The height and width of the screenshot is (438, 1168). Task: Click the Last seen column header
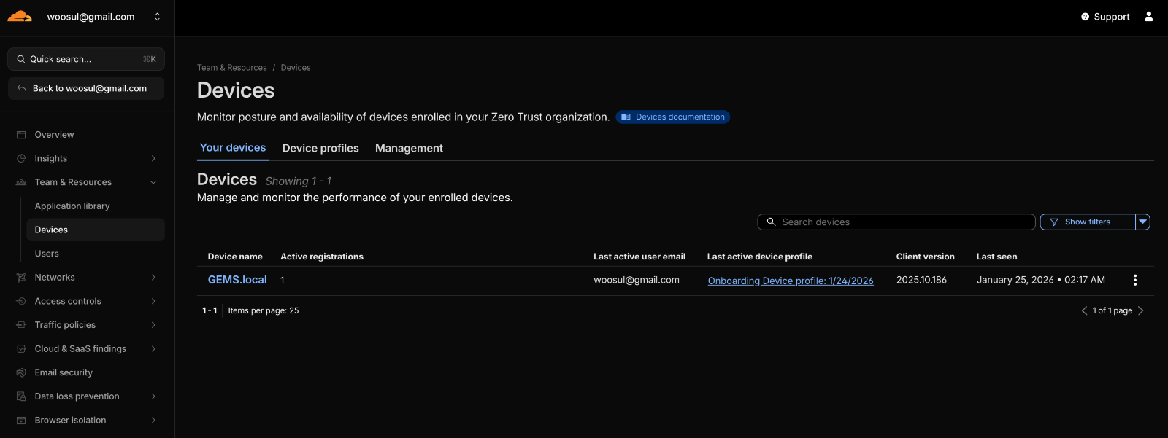pyautogui.click(x=997, y=257)
